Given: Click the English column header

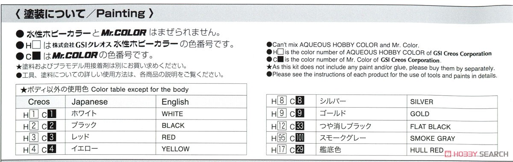Looking at the screenshot, I should [175, 102].
